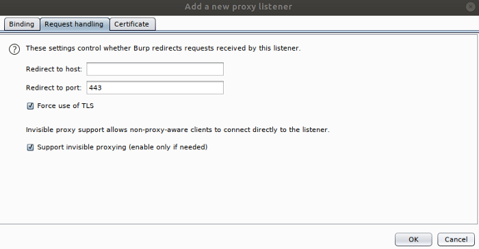Viewport: 479px width, 249px height.
Task: Open the Certificate tab
Action: 131,24
